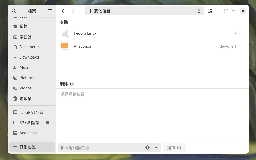Select 2.1 GB 儲存區 volume
The height and width of the screenshot is (160, 256).
tap(31, 112)
